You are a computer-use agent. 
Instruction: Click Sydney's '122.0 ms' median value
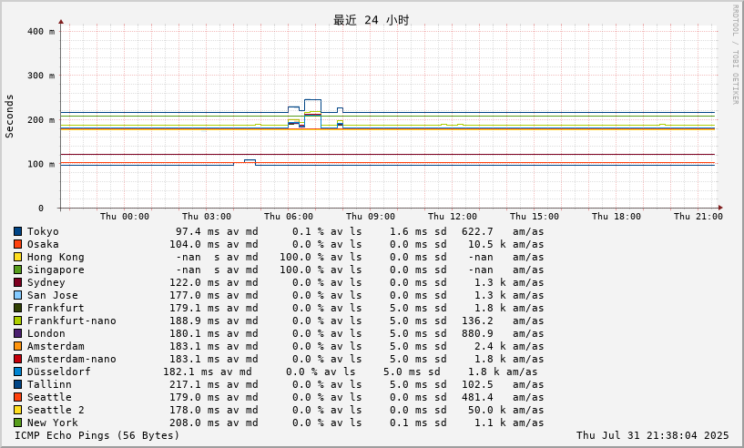tap(195, 283)
